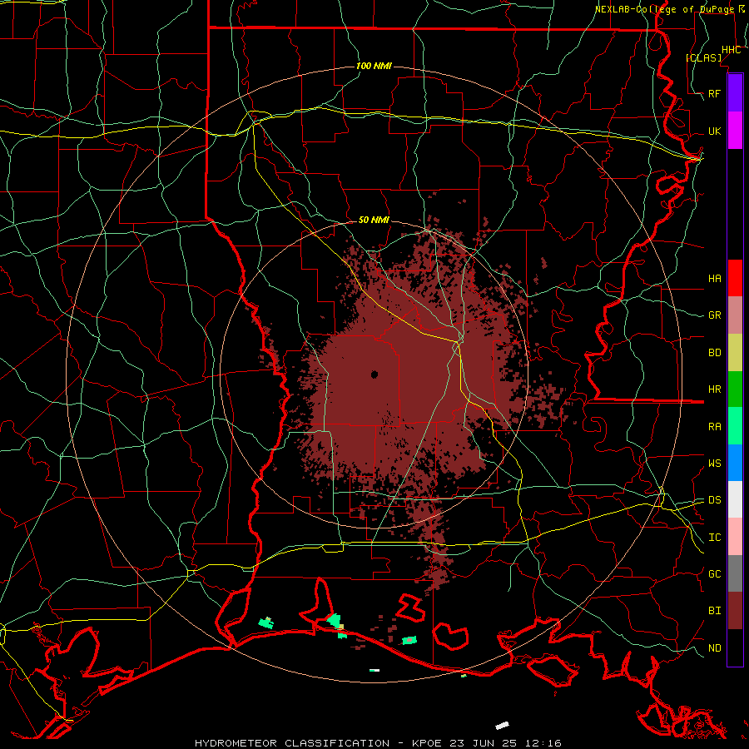This screenshot has width=749, height=749.
Task: Click the magenta UK color swatch
Action: point(735,131)
